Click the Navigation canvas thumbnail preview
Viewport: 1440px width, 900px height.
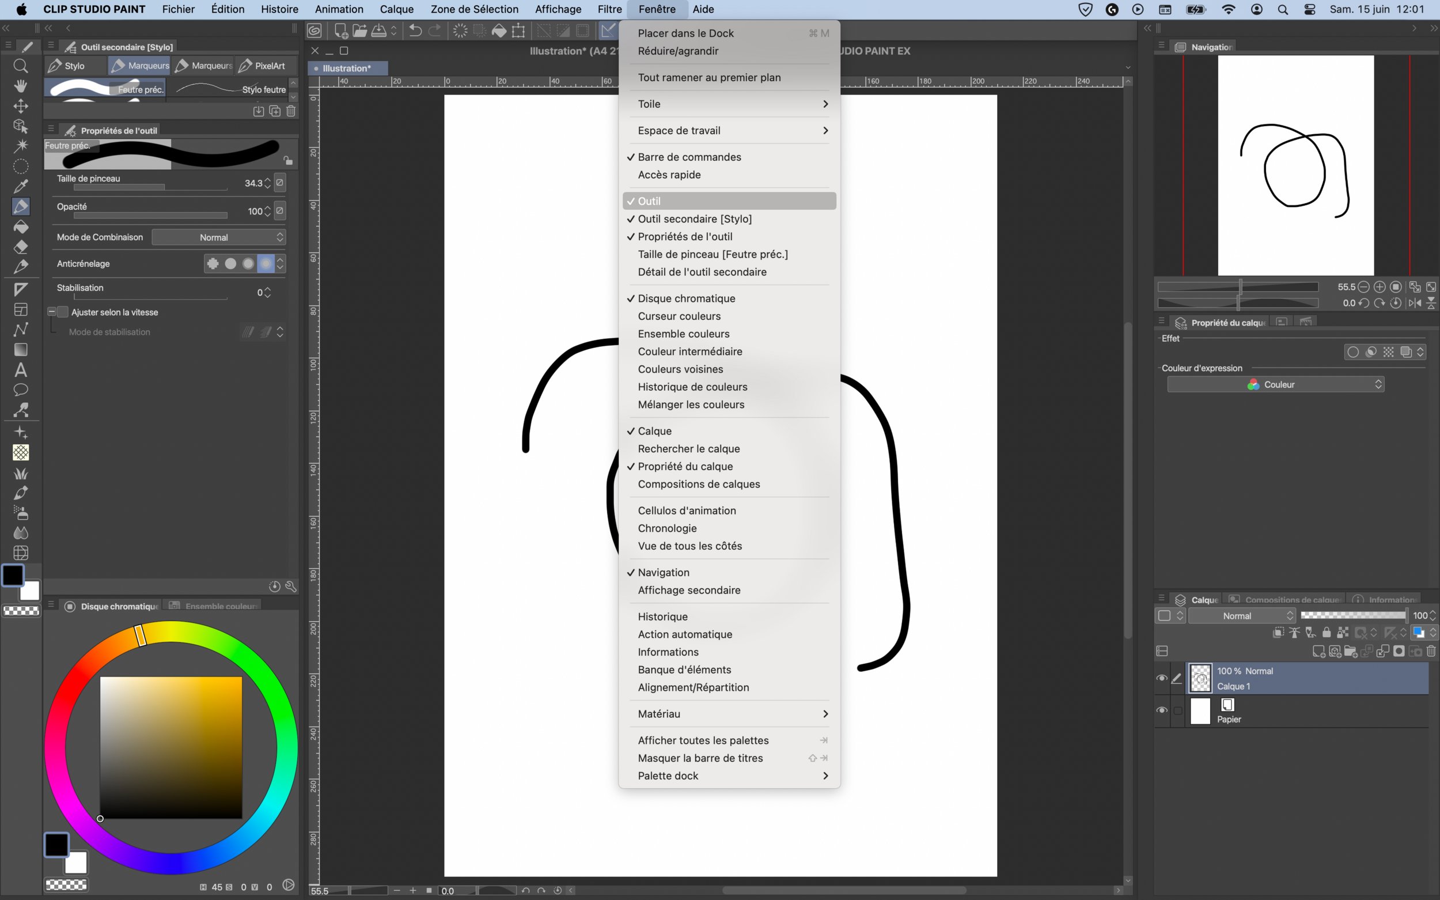1295,165
